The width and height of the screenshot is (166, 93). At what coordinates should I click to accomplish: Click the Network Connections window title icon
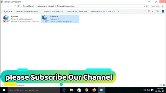(x=2, y=2)
